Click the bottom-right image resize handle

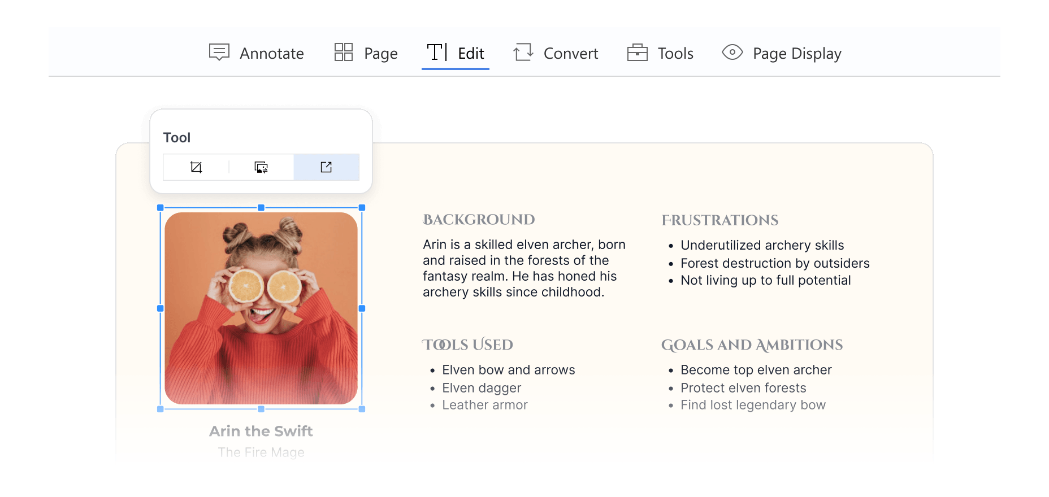(362, 409)
